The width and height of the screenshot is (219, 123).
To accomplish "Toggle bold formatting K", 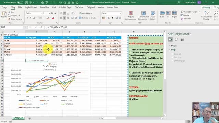I will coord(27,18).
